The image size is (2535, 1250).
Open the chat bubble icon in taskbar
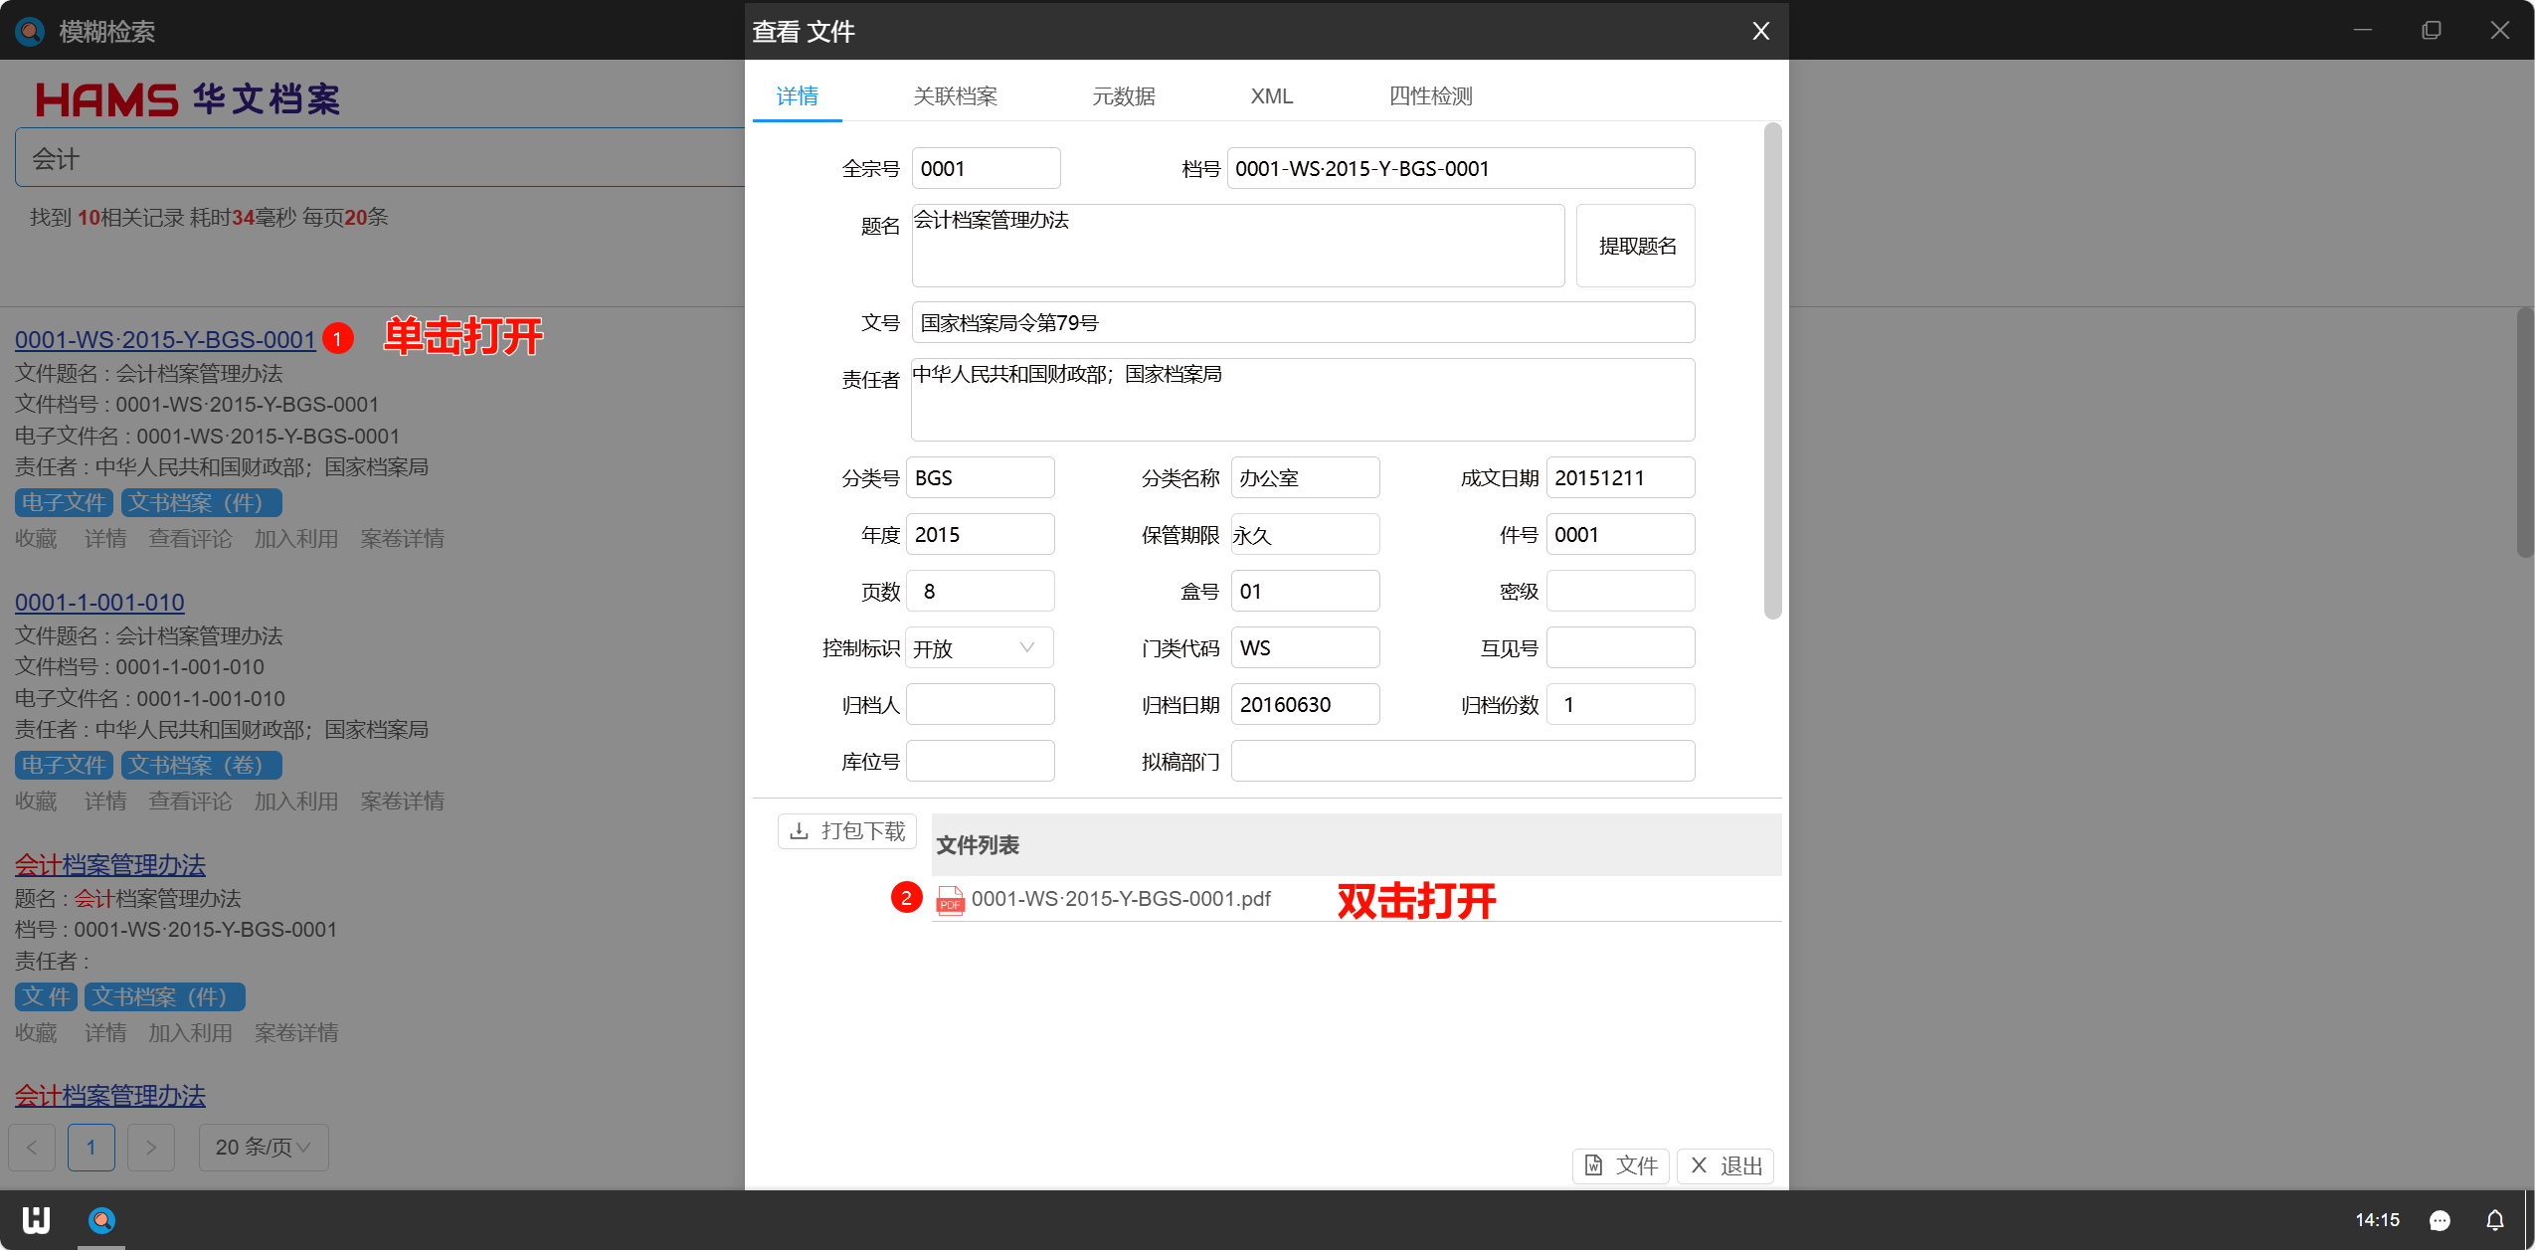pyautogui.click(x=2439, y=1220)
